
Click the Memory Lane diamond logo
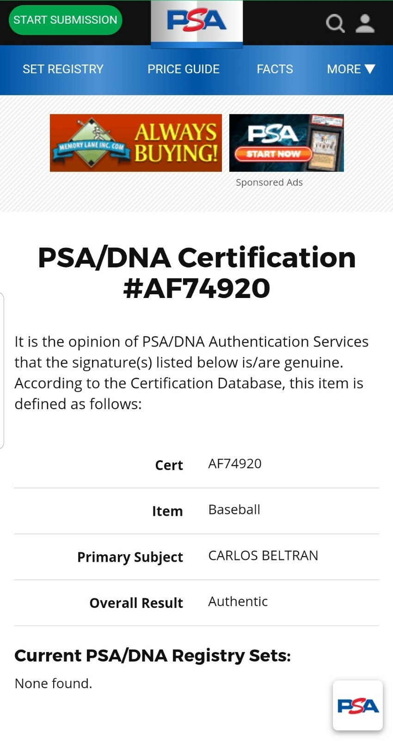(92, 143)
